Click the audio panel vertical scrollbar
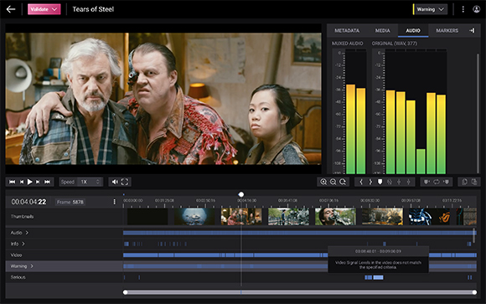 tap(478, 113)
